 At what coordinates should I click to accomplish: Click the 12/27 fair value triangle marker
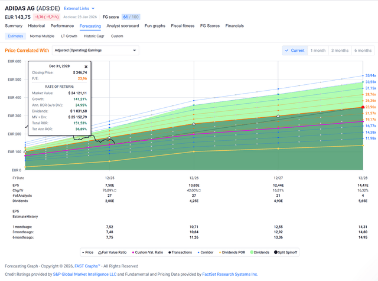[278, 116]
